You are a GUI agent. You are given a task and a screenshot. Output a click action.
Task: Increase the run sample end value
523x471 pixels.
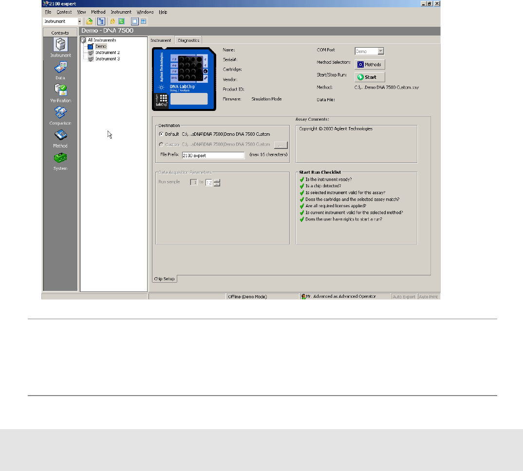[x=217, y=181]
